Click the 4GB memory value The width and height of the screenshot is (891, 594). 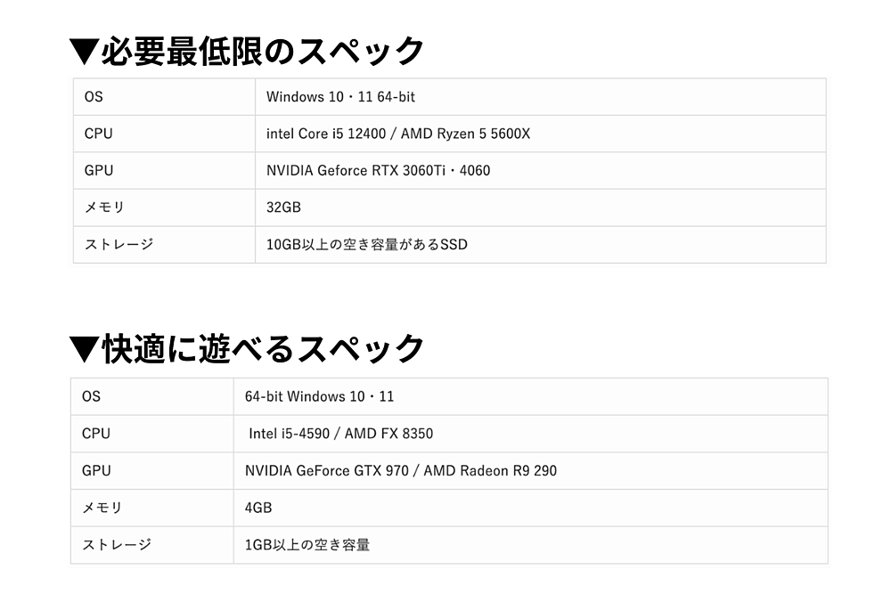[x=258, y=508]
